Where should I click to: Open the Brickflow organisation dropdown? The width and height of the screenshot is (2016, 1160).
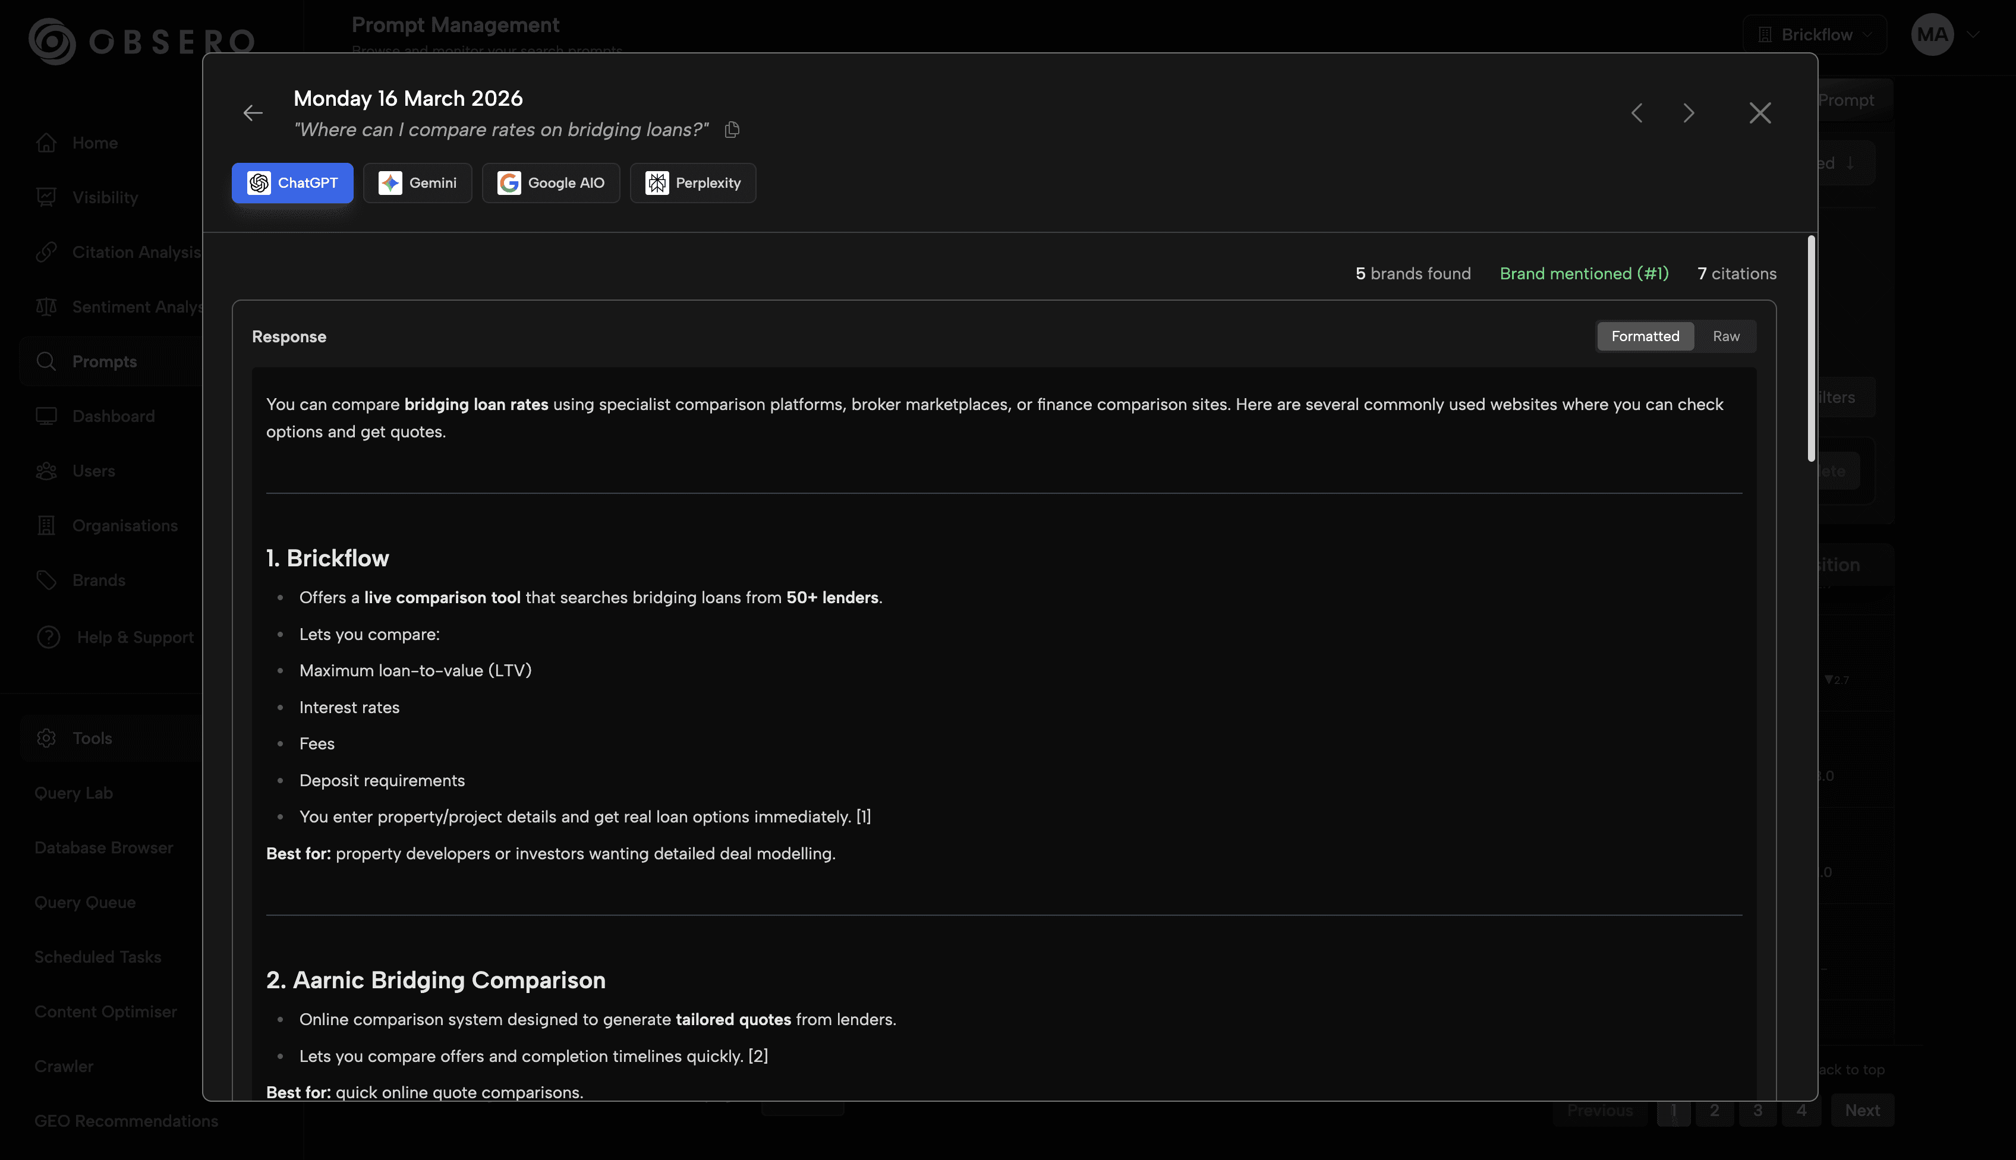click(x=1815, y=35)
